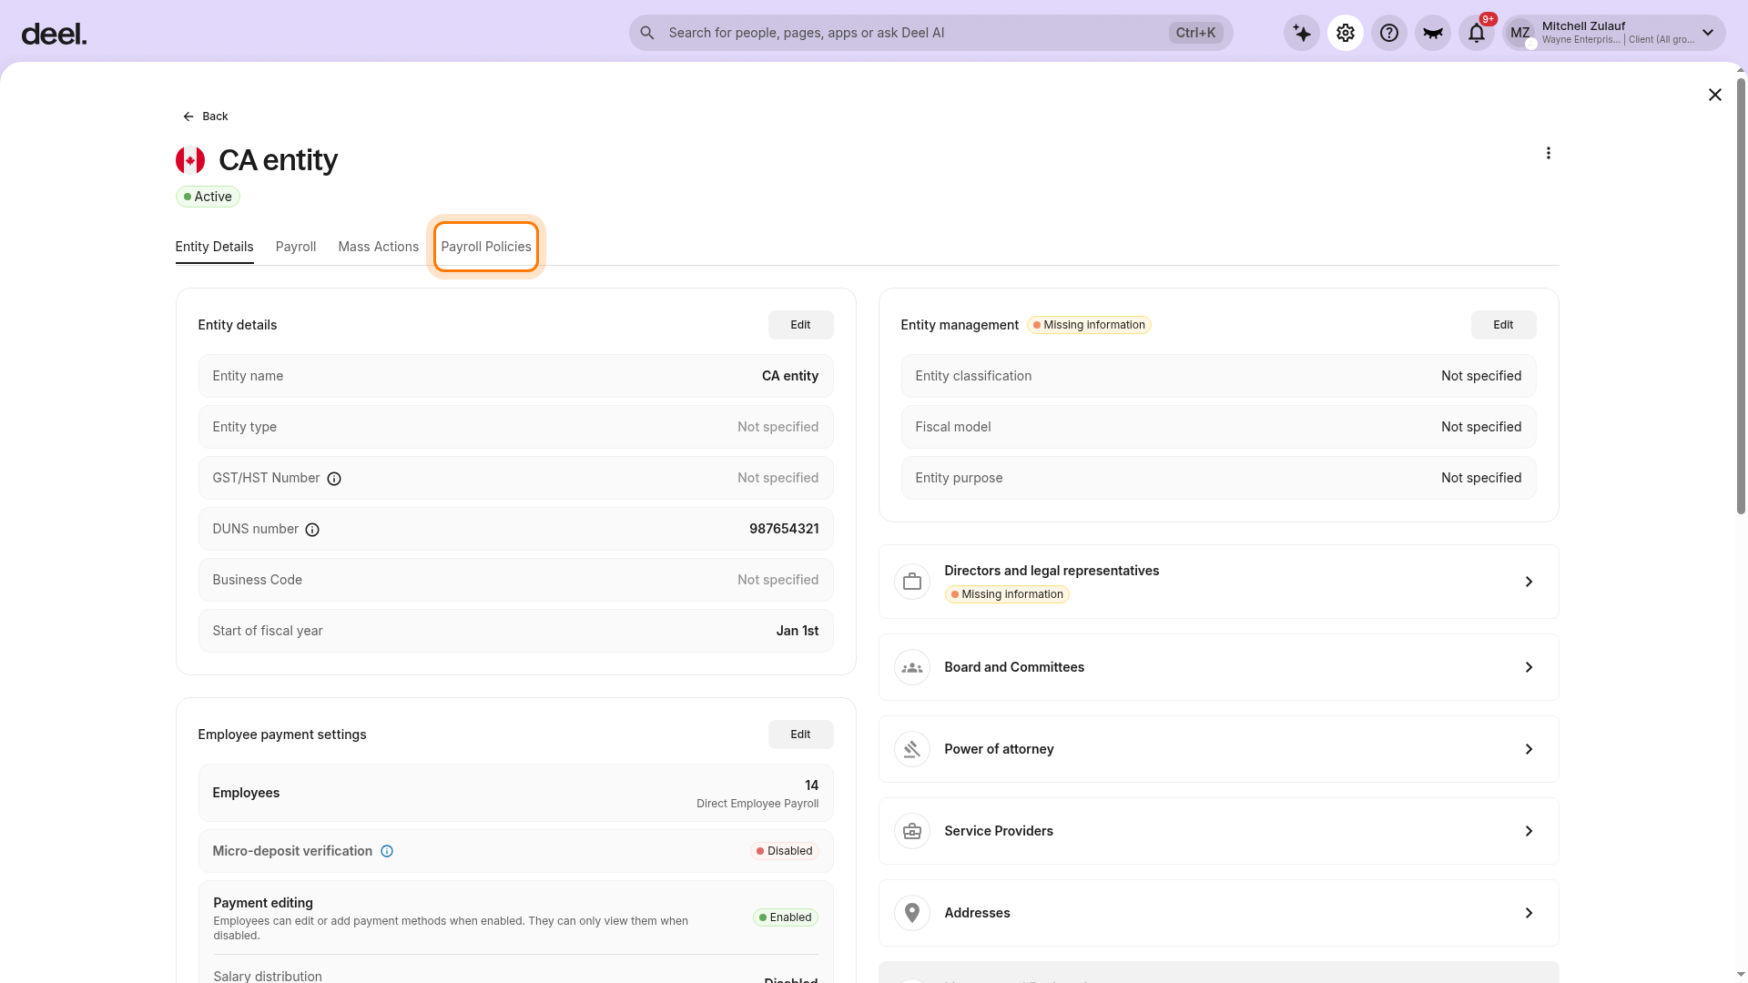The width and height of the screenshot is (1748, 983).
Task: Click the Salary distribution label
Action: (268, 976)
